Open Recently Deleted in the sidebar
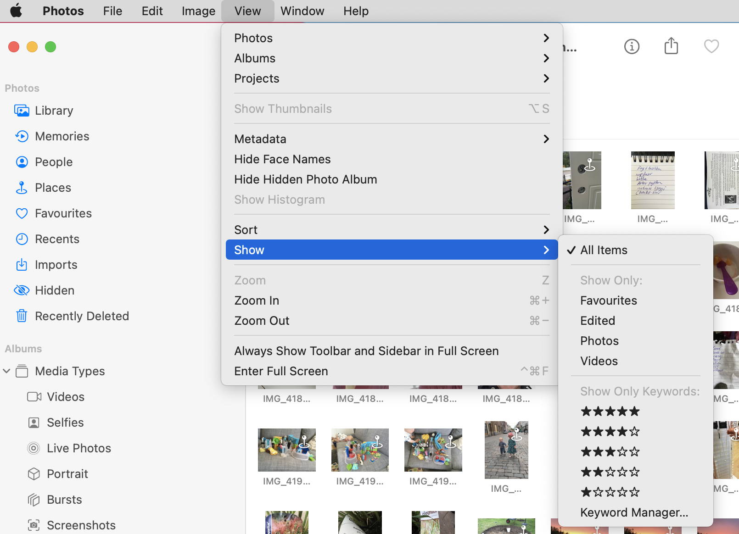The image size is (739, 534). pos(72,316)
